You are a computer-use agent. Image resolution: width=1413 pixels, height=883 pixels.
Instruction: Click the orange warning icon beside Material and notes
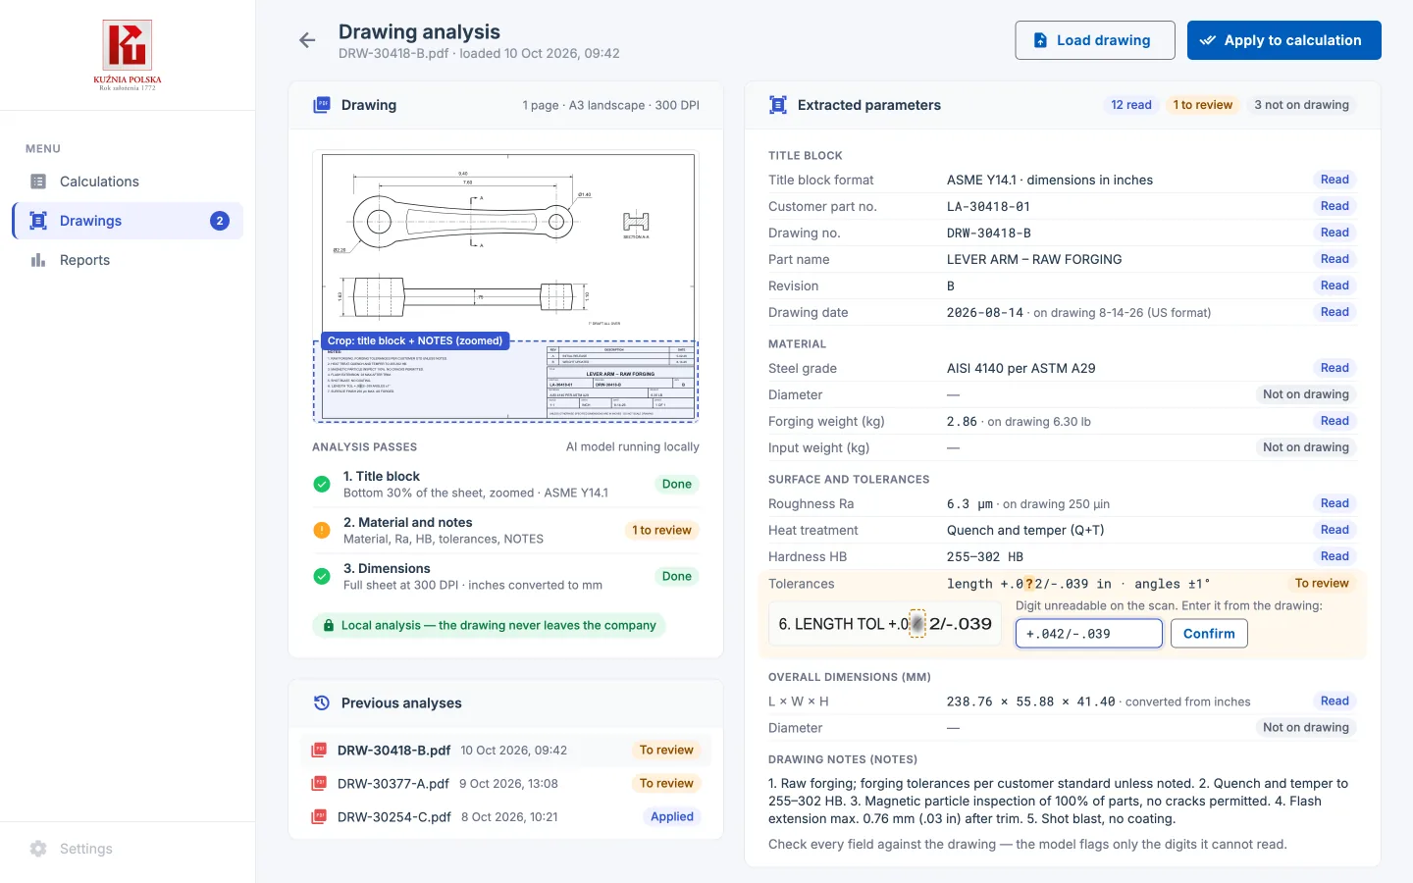(322, 530)
